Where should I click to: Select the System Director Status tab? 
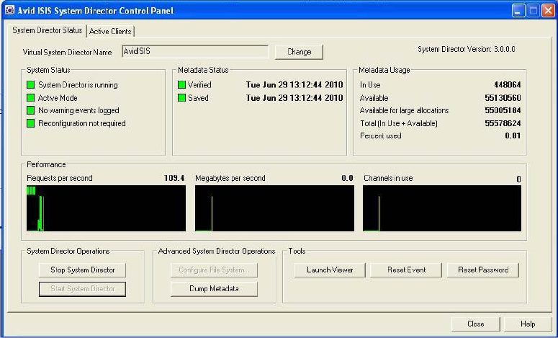47,30
